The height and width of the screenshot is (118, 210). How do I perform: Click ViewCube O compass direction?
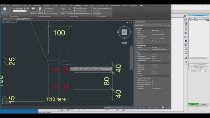coord(131,32)
